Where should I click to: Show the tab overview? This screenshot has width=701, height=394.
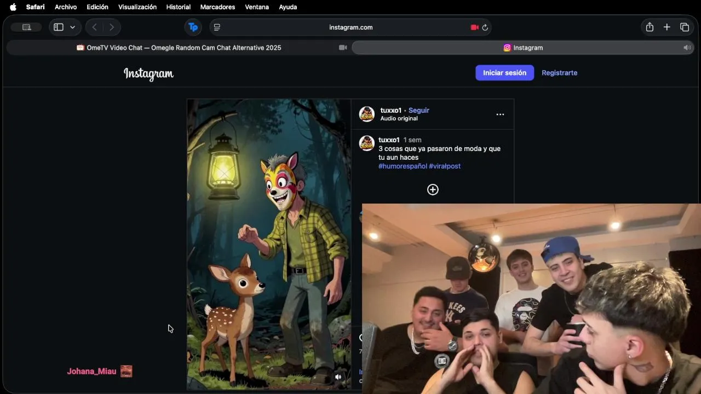pyautogui.click(x=685, y=27)
